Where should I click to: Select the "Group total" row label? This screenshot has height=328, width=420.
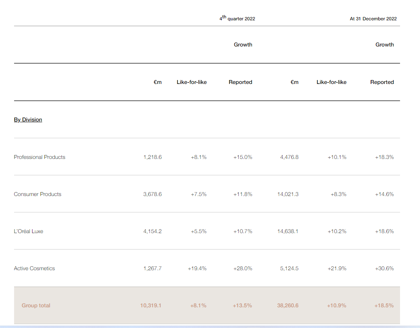pyautogui.click(x=36, y=306)
